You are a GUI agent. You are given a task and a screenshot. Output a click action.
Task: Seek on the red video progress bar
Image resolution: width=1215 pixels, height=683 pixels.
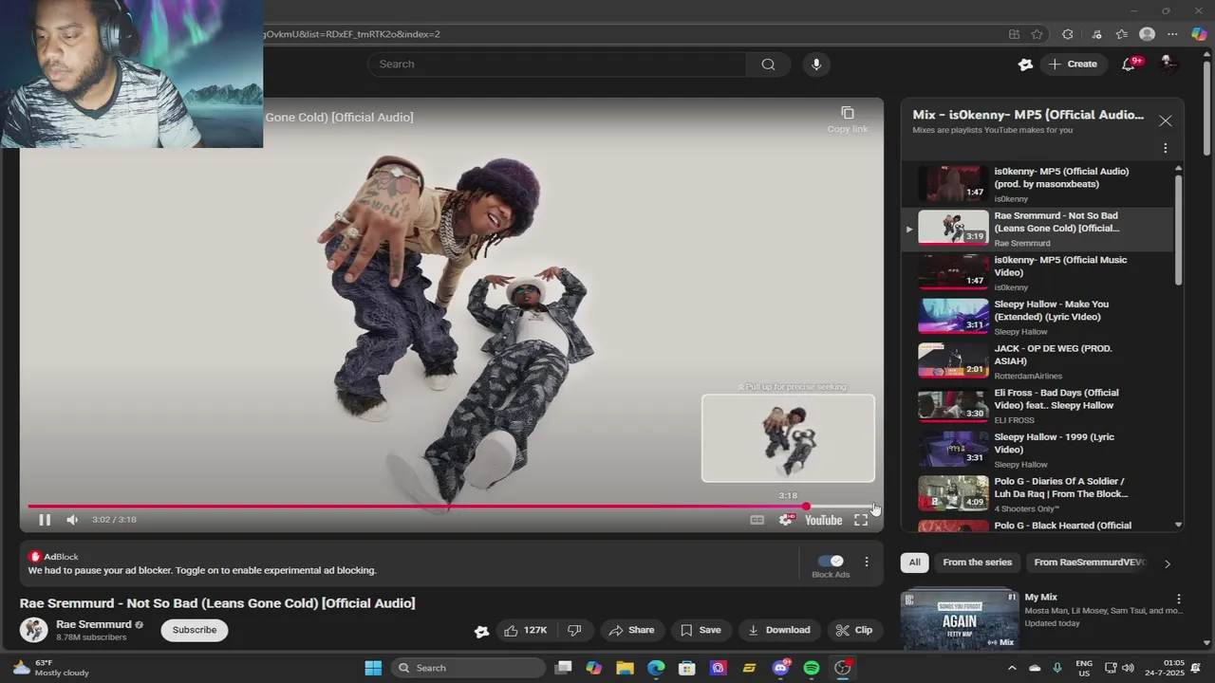pyautogui.click(x=451, y=507)
